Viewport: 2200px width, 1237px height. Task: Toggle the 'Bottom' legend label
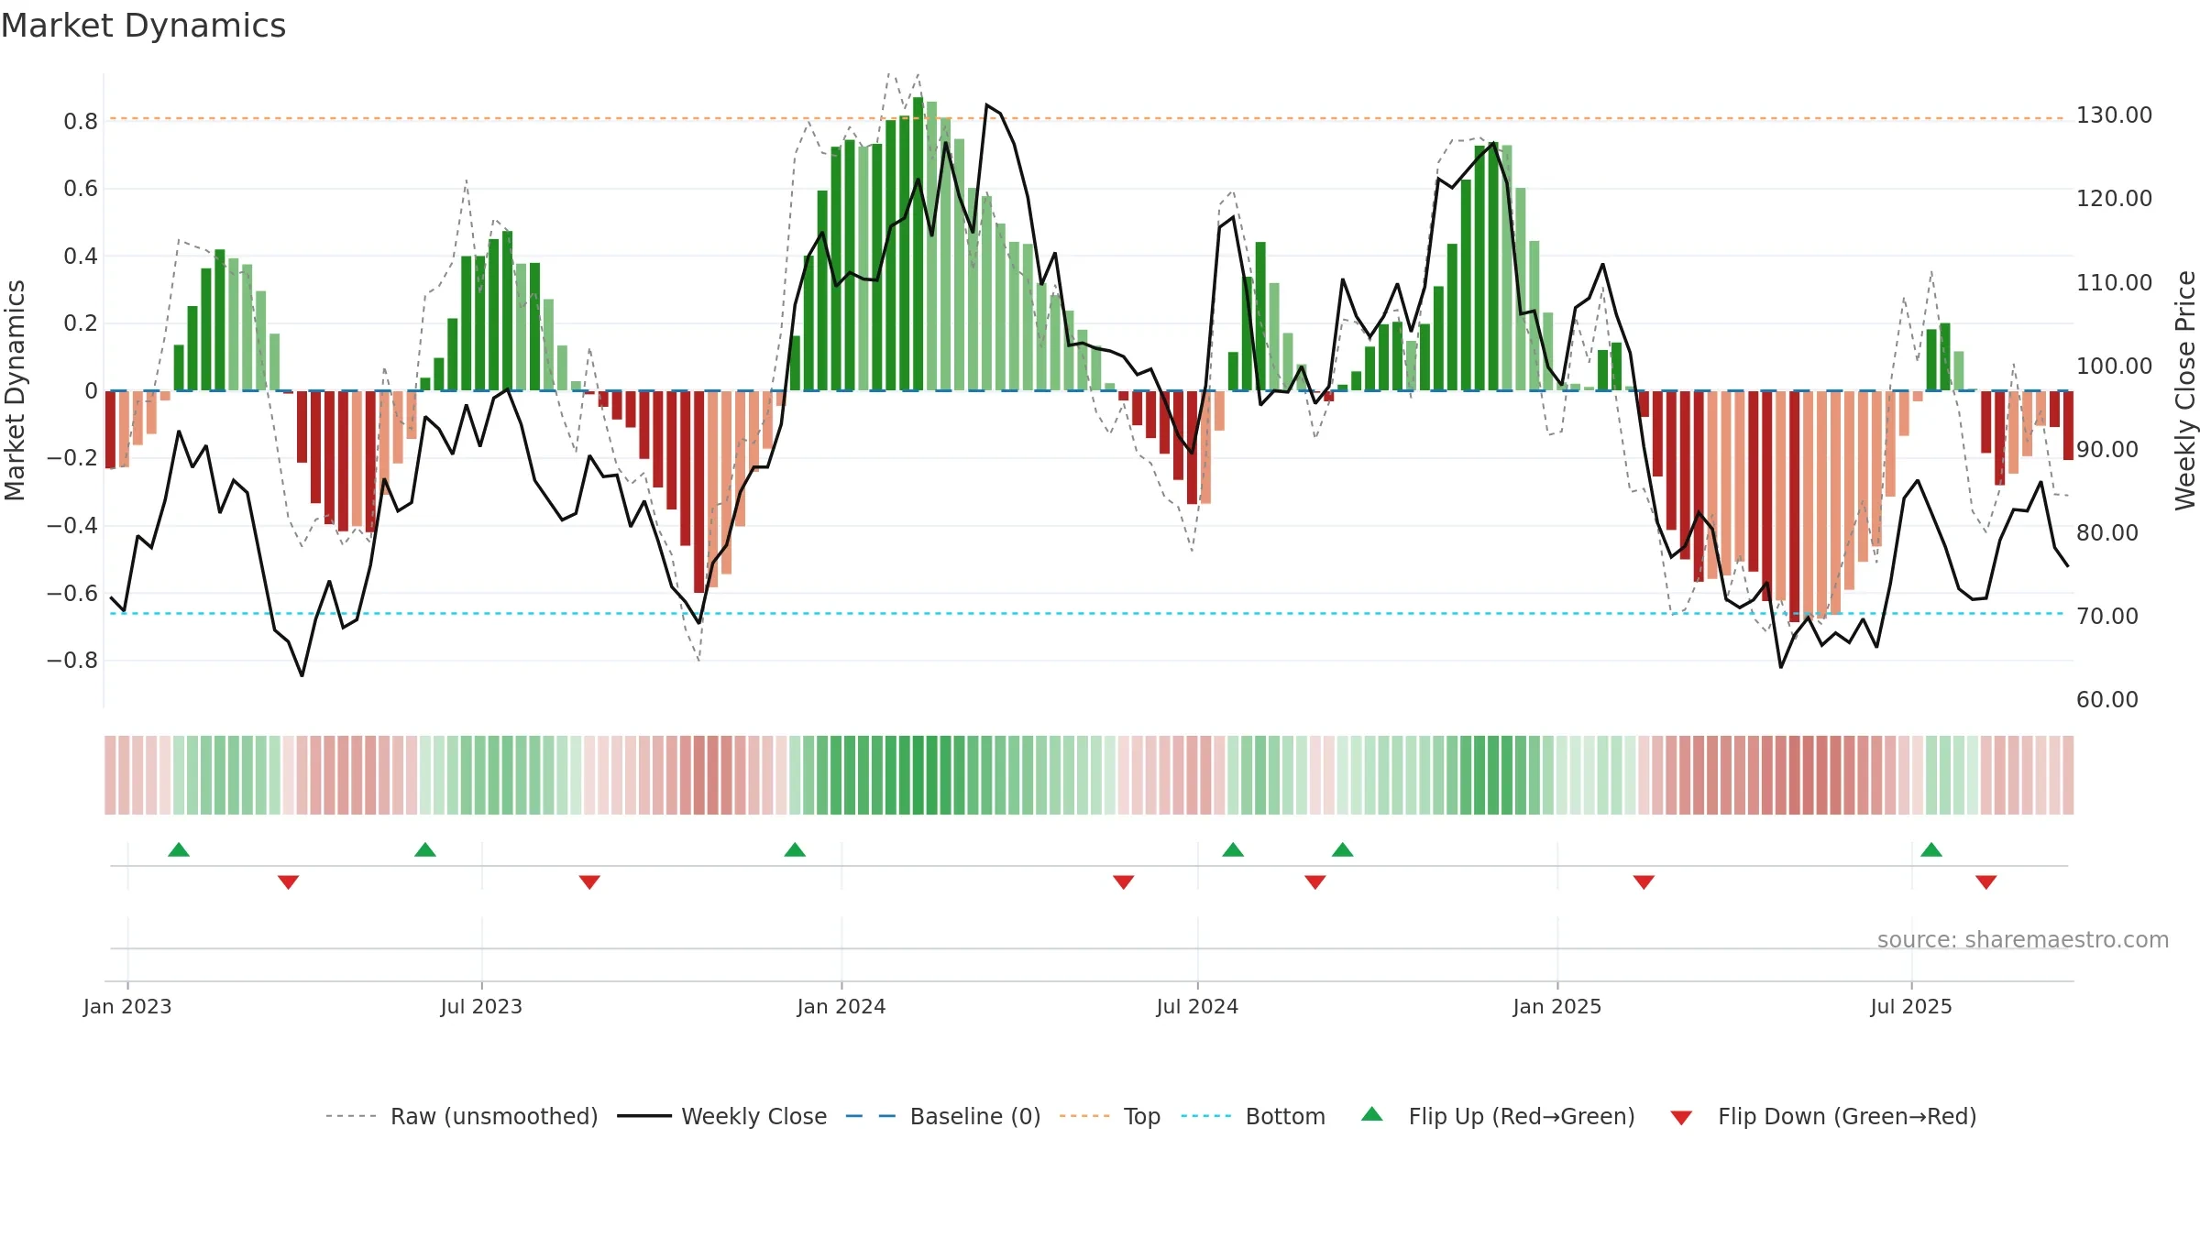pos(1285,1117)
